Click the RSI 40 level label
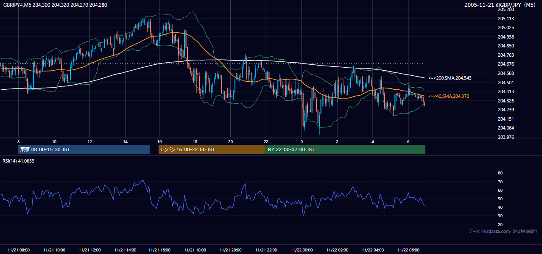 pos(500,207)
